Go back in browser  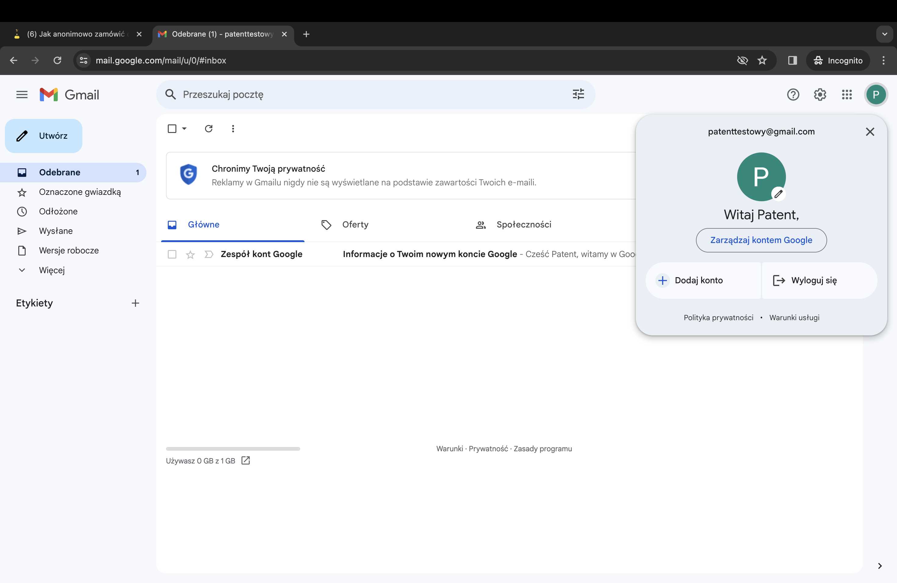pyautogui.click(x=13, y=60)
